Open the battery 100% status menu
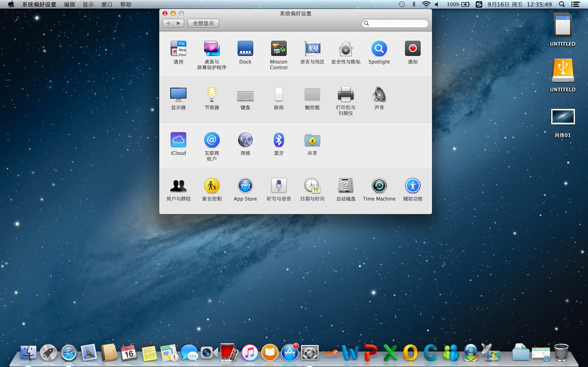 tap(459, 4)
